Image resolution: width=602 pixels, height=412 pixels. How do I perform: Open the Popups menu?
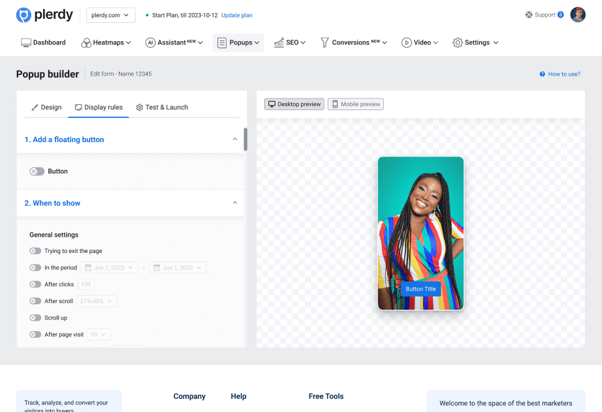pos(238,42)
